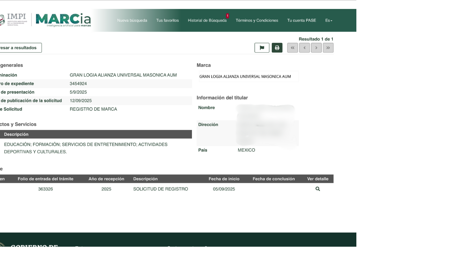Return to results button
This screenshot has width=474, height=266.
pyautogui.click(x=20, y=48)
